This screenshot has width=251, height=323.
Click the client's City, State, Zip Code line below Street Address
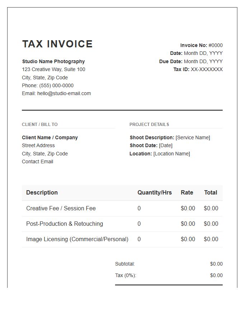pyautogui.click(x=45, y=154)
